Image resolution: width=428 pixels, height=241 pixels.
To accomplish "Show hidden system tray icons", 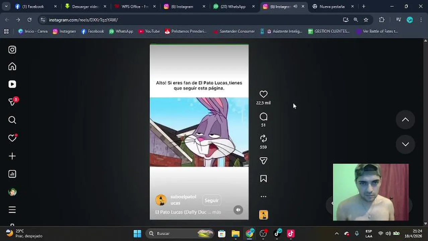I will click(337, 233).
